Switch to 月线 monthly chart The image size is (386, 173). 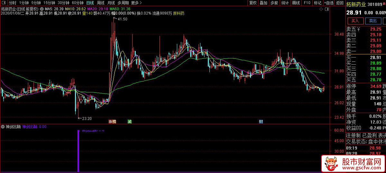[x=111, y=3]
